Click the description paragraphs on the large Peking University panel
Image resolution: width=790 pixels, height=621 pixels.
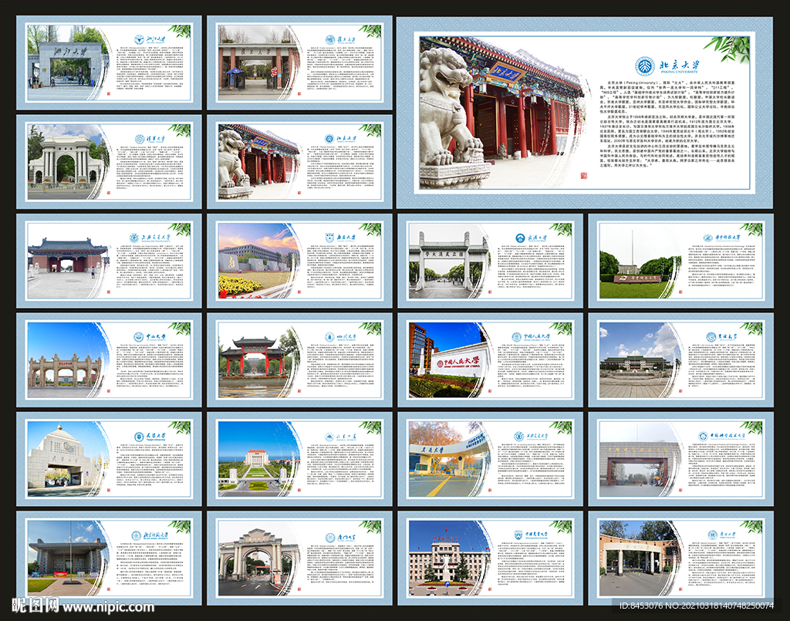click(667, 124)
